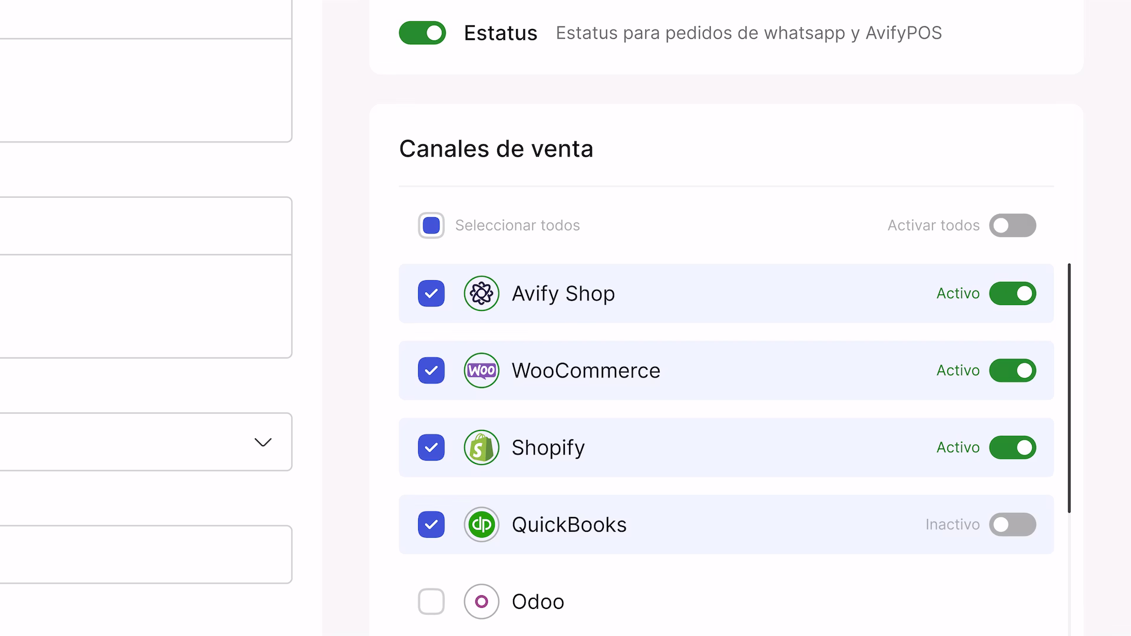Click the Odoo logo icon
The width and height of the screenshot is (1131, 636).
(481, 601)
